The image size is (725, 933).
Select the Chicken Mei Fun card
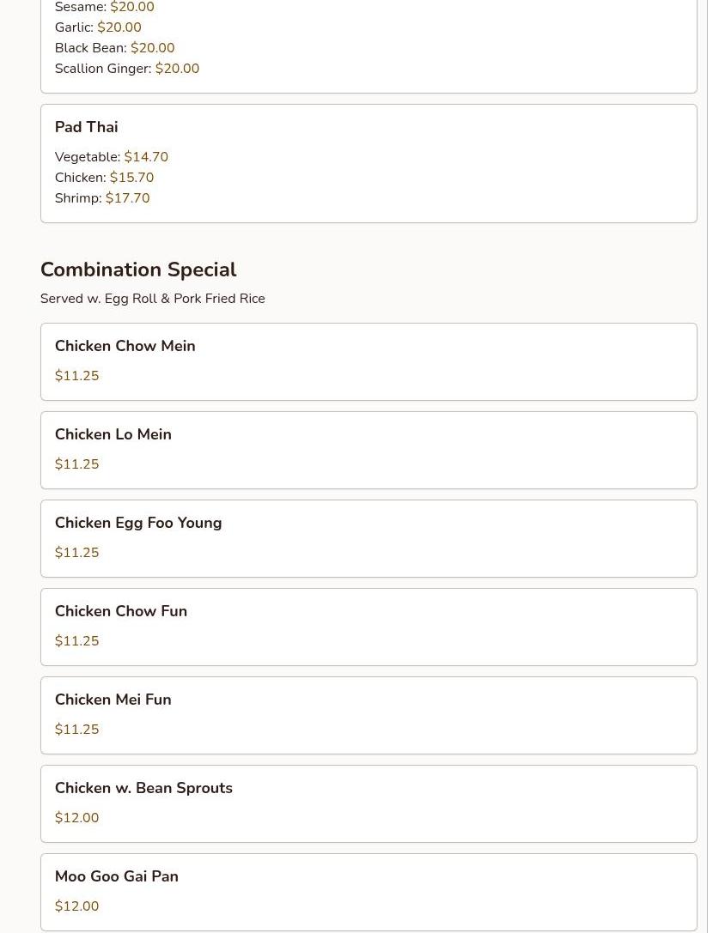368,715
